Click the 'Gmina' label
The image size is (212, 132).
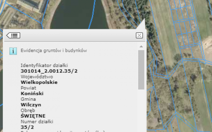pyautogui.click(x=28, y=99)
